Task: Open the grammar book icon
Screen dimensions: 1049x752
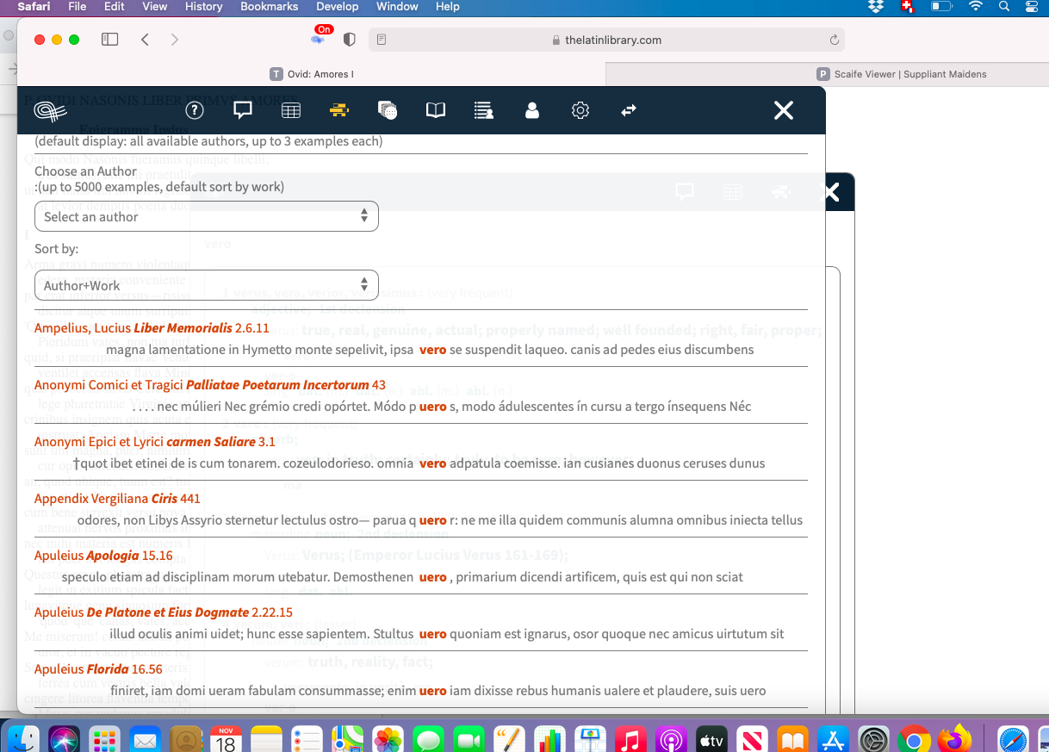Action: [436, 110]
